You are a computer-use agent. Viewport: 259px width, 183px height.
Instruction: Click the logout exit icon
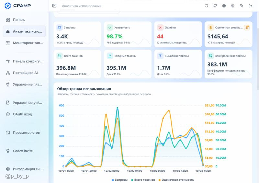(x=250, y=6)
